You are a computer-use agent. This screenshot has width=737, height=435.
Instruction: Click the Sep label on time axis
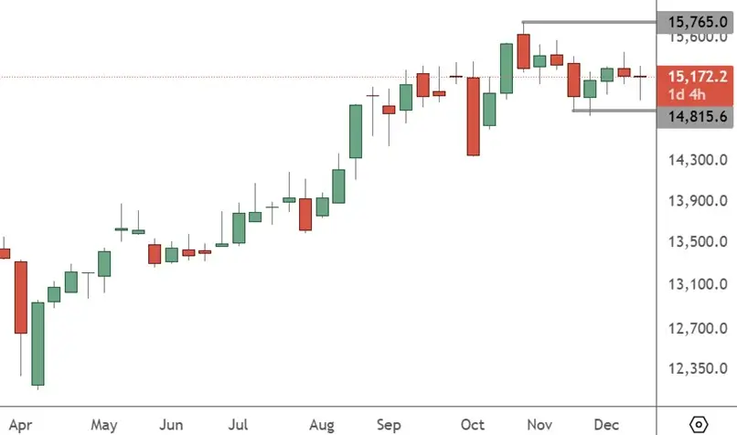pyautogui.click(x=390, y=425)
